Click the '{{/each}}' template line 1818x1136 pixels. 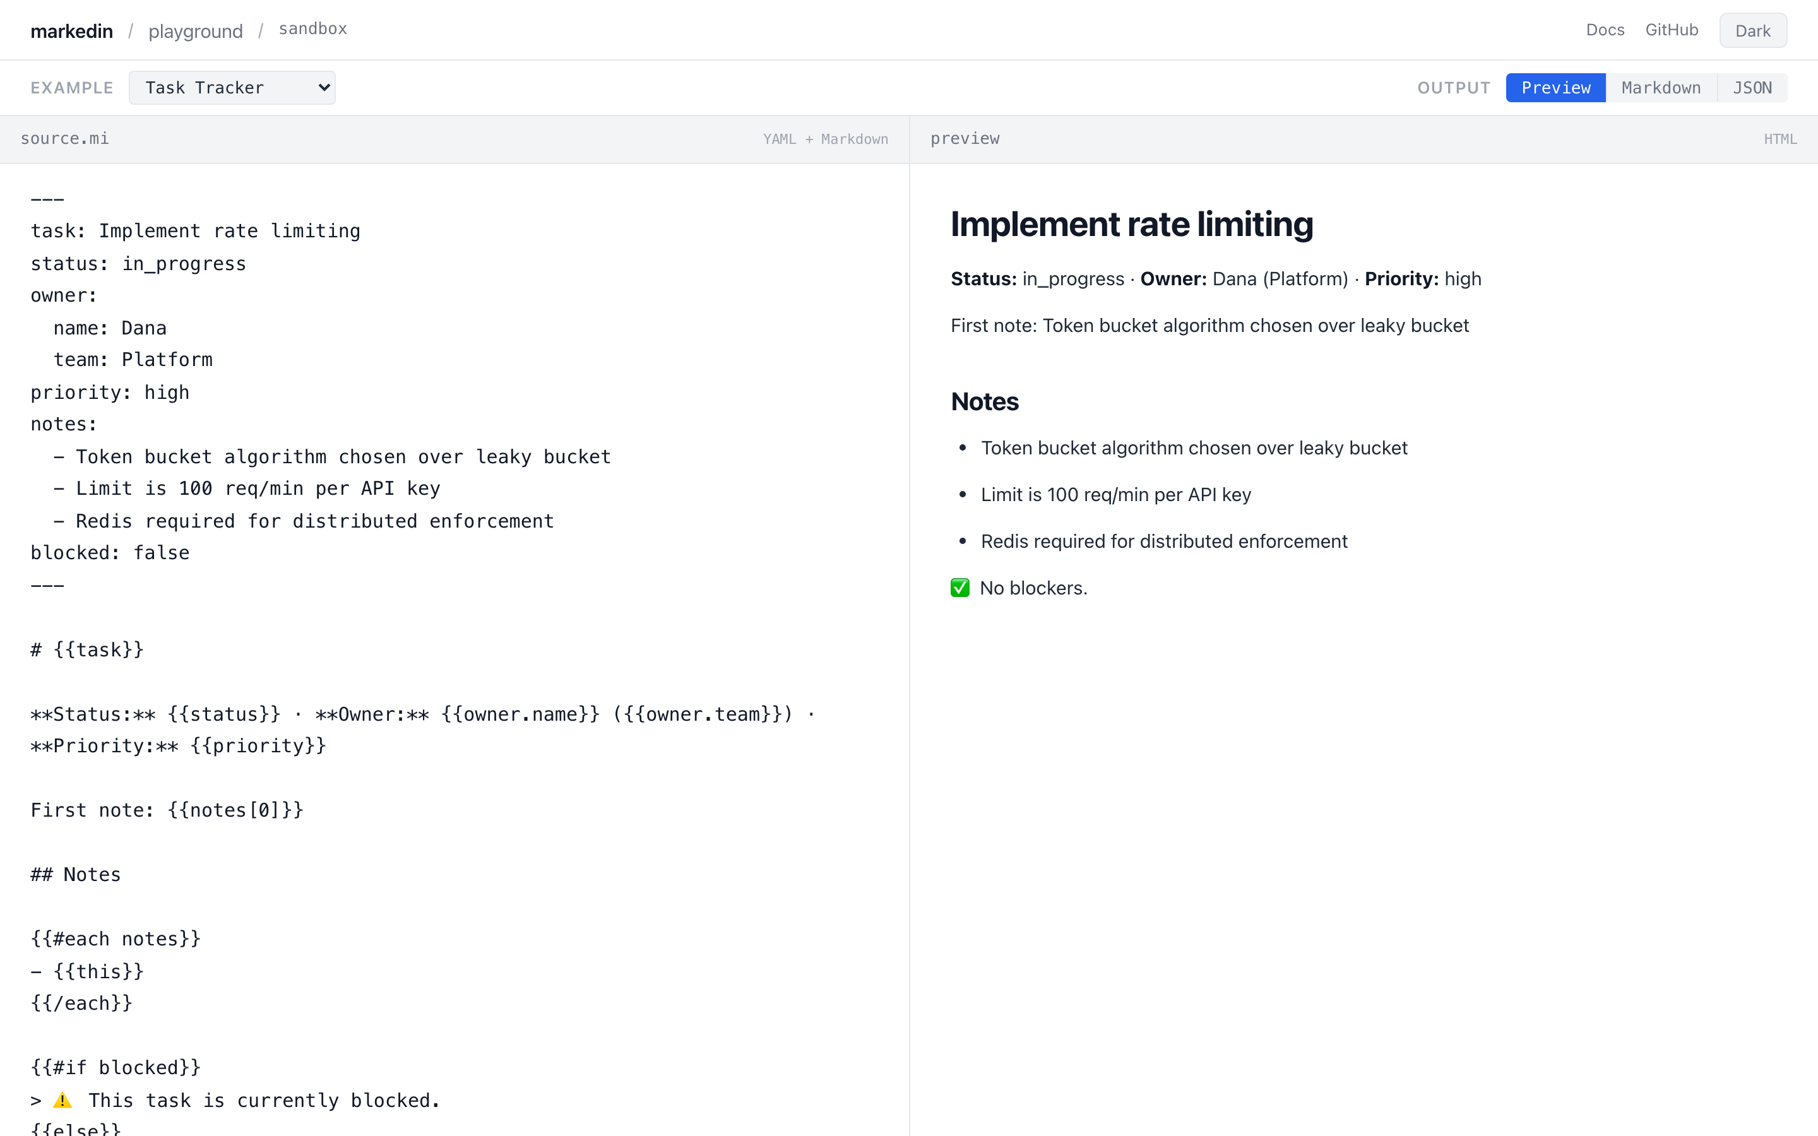coord(81,1003)
